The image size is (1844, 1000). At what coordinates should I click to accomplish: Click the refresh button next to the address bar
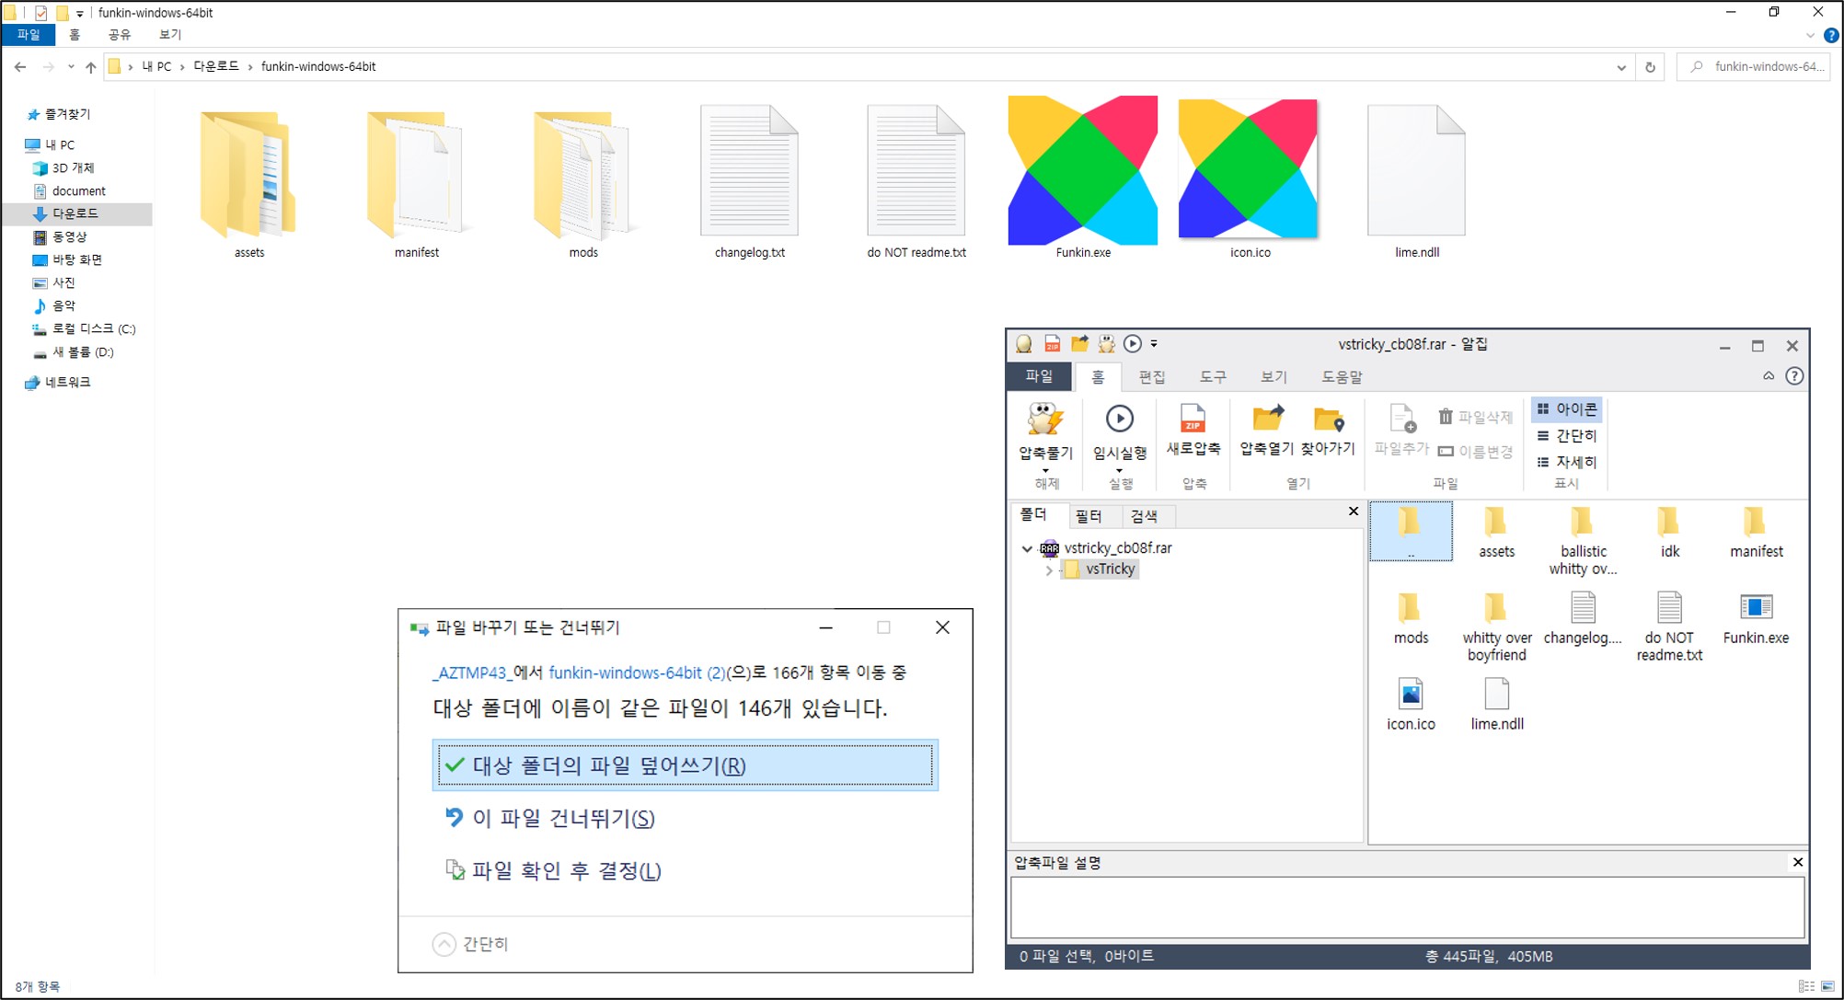[1650, 67]
